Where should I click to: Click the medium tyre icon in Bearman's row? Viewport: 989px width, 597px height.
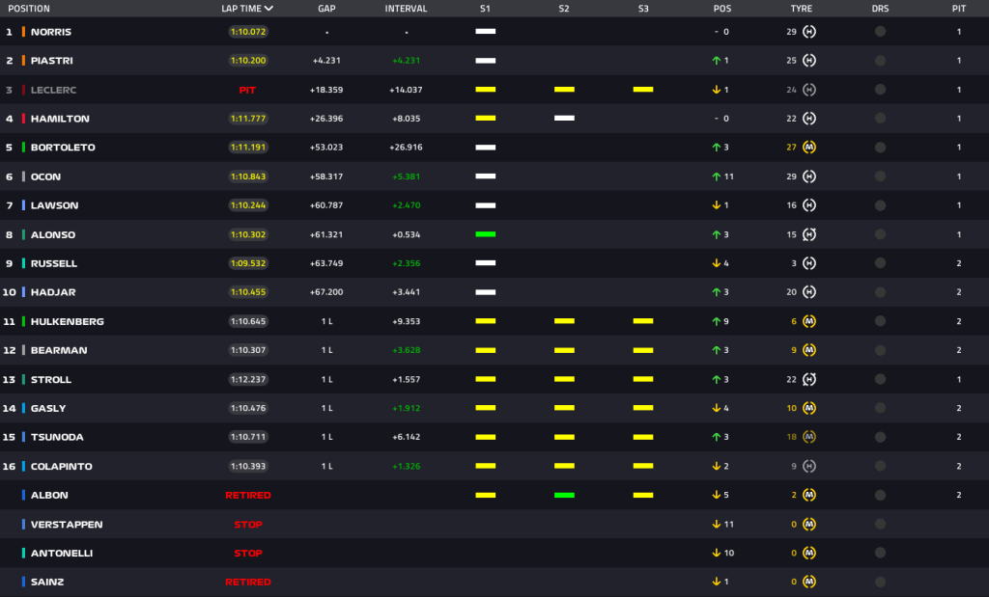(x=809, y=350)
